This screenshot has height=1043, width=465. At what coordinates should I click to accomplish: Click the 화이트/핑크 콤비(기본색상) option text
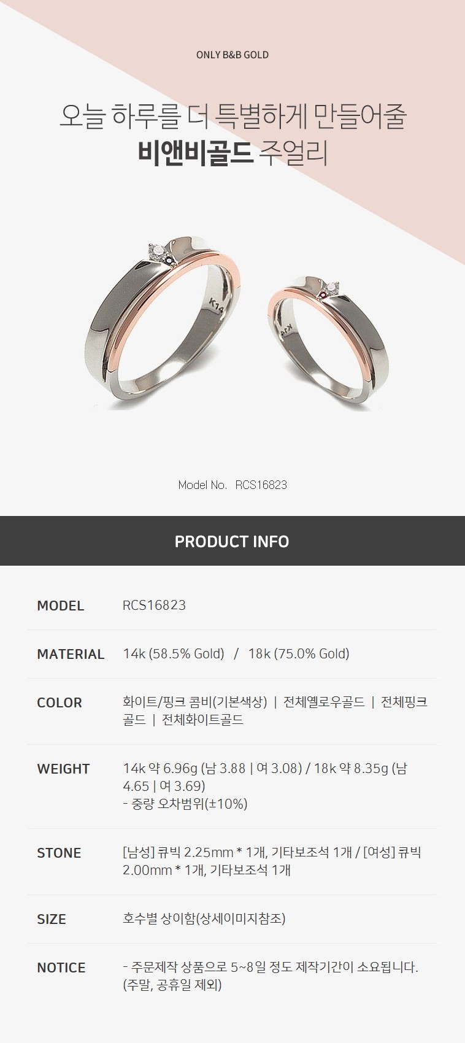click(195, 702)
